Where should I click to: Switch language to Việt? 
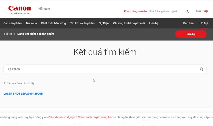206,11
